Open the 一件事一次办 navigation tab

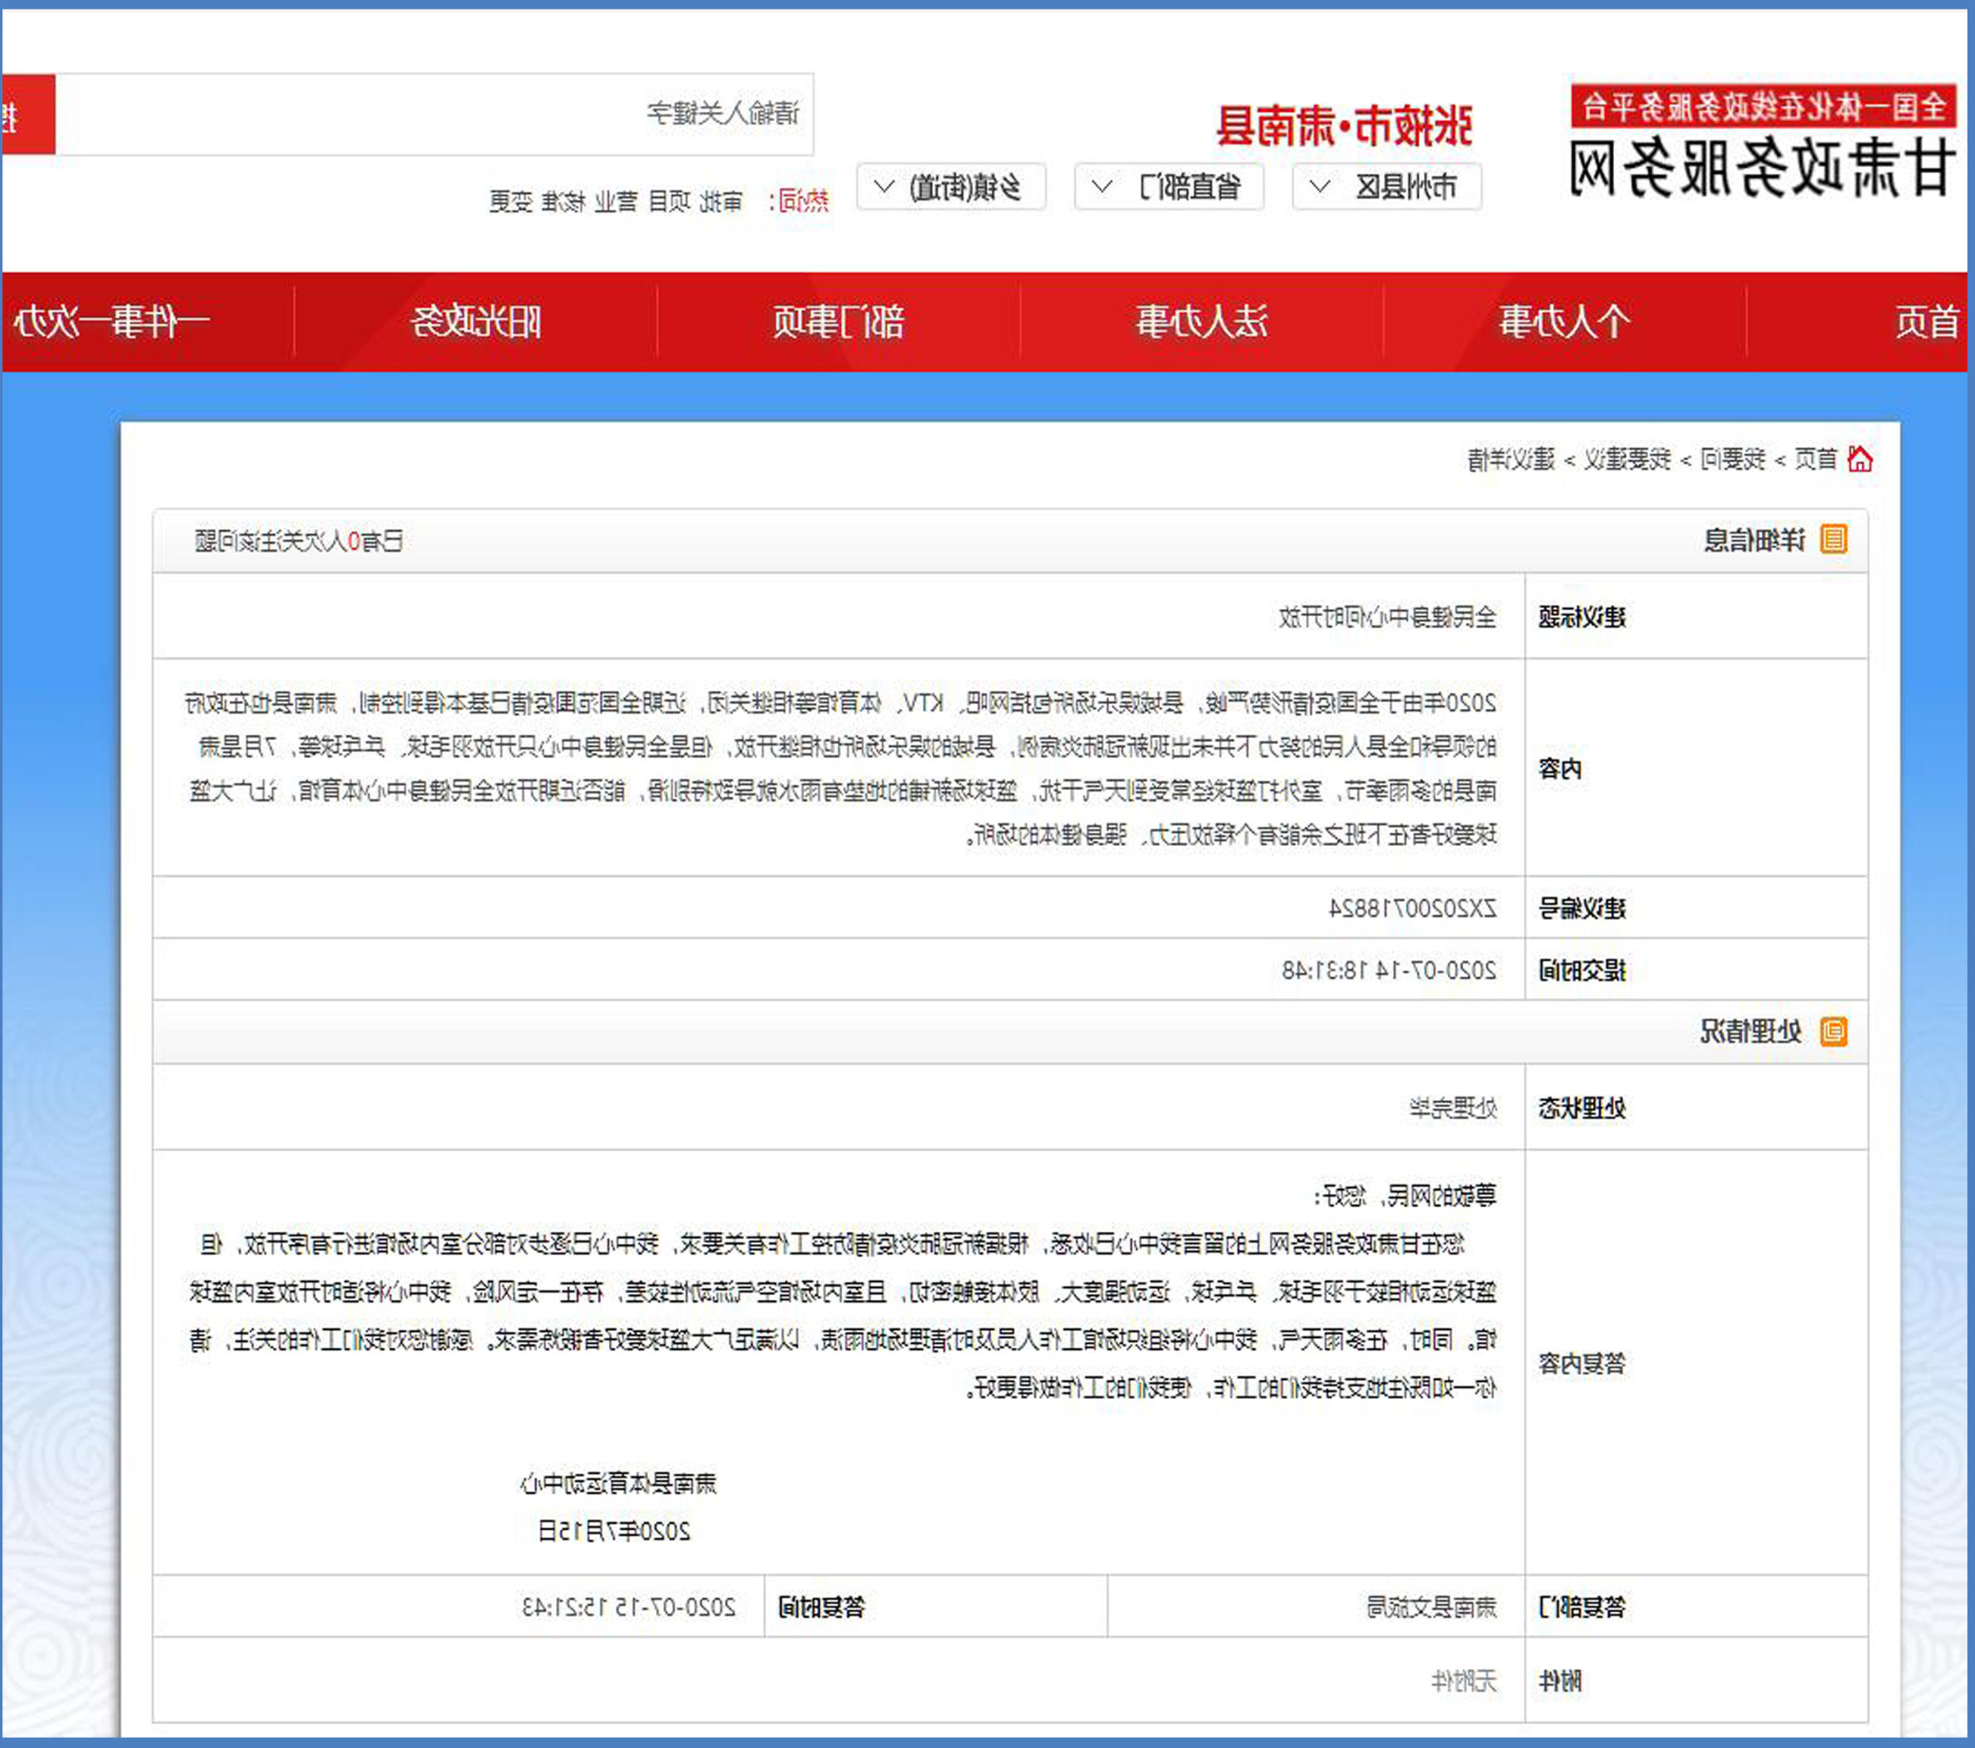pos(112,322)
